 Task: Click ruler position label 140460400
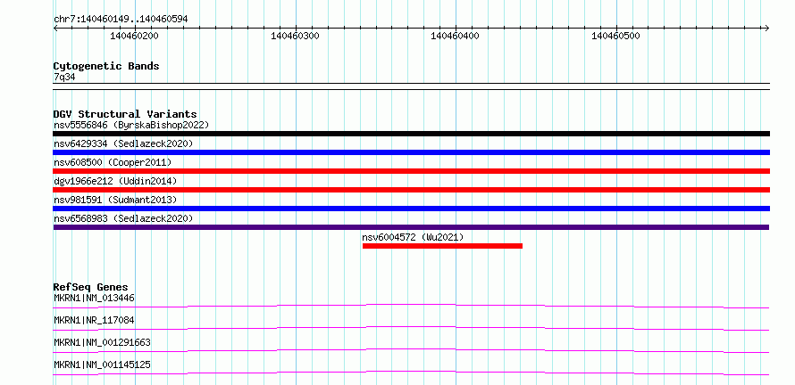click(x=455, y=36)
